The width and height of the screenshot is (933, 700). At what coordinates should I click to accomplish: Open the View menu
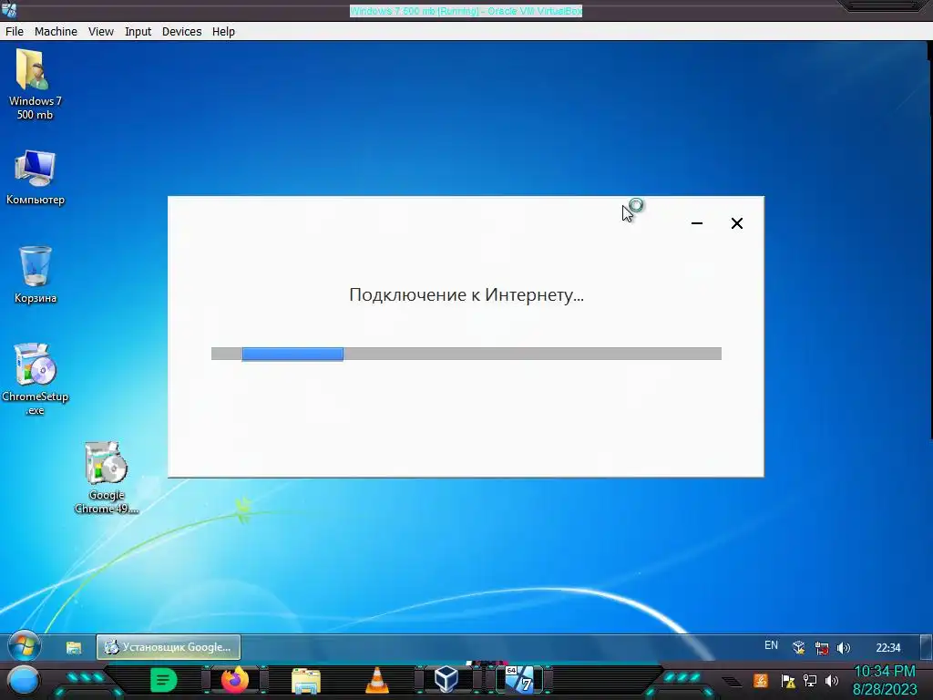tap(101, 32)
